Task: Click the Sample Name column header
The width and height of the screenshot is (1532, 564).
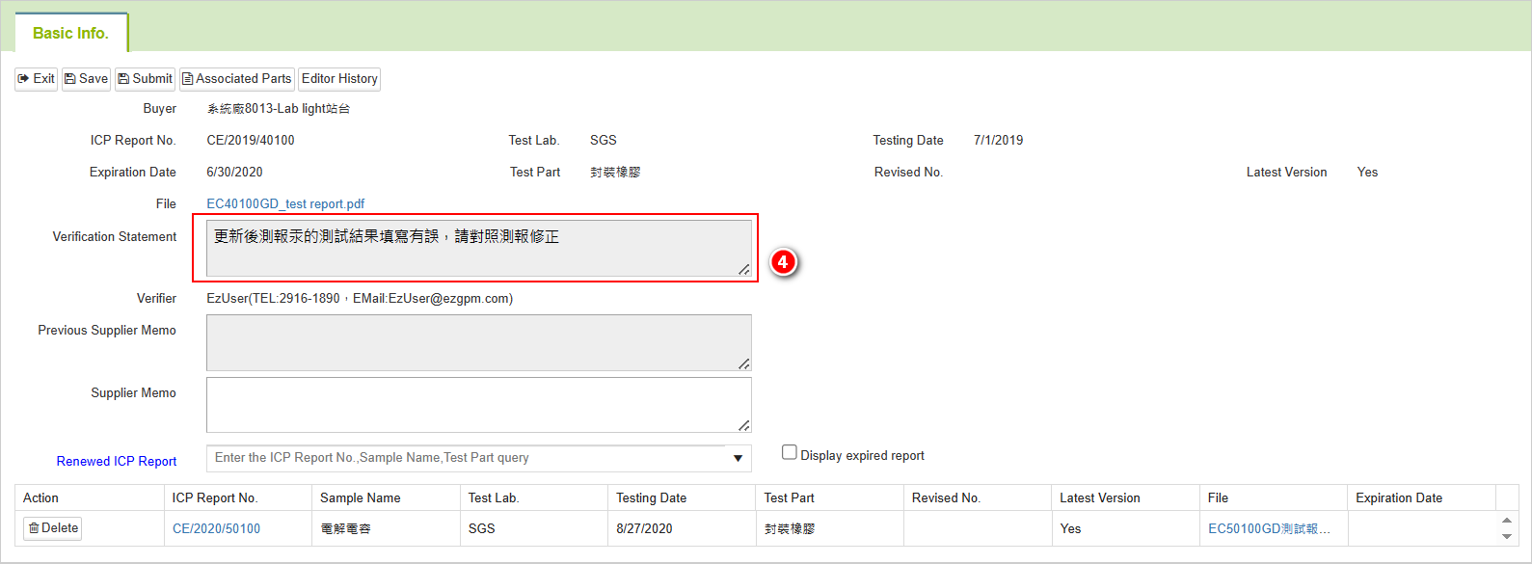Action: click(x=387, y=497)
